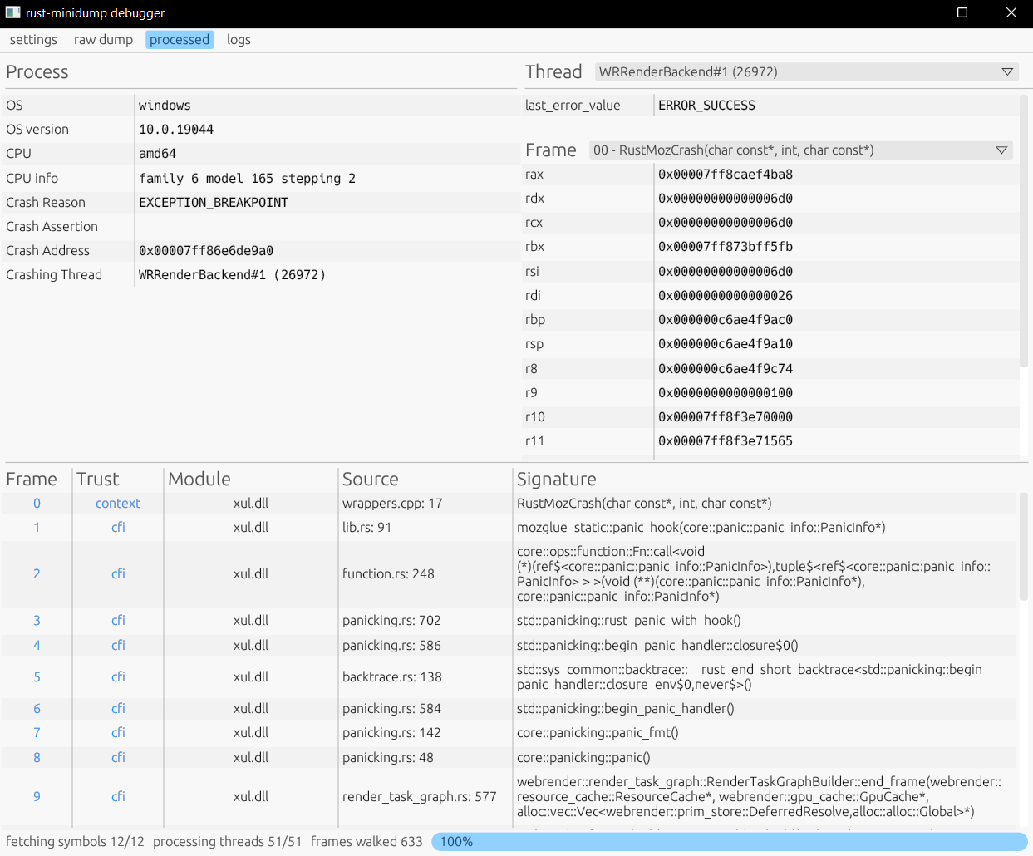Switch to the raw dump tab

click(x=103, y=40)
